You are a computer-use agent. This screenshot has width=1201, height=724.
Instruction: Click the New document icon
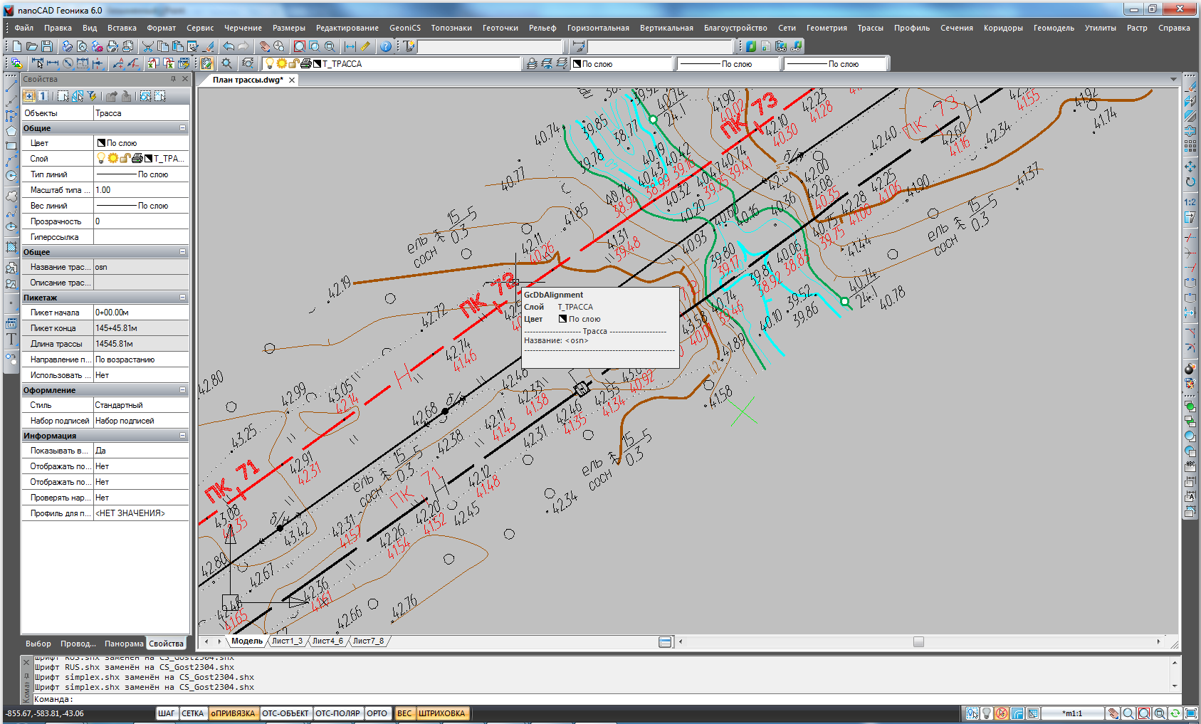(x=17, y=46)
